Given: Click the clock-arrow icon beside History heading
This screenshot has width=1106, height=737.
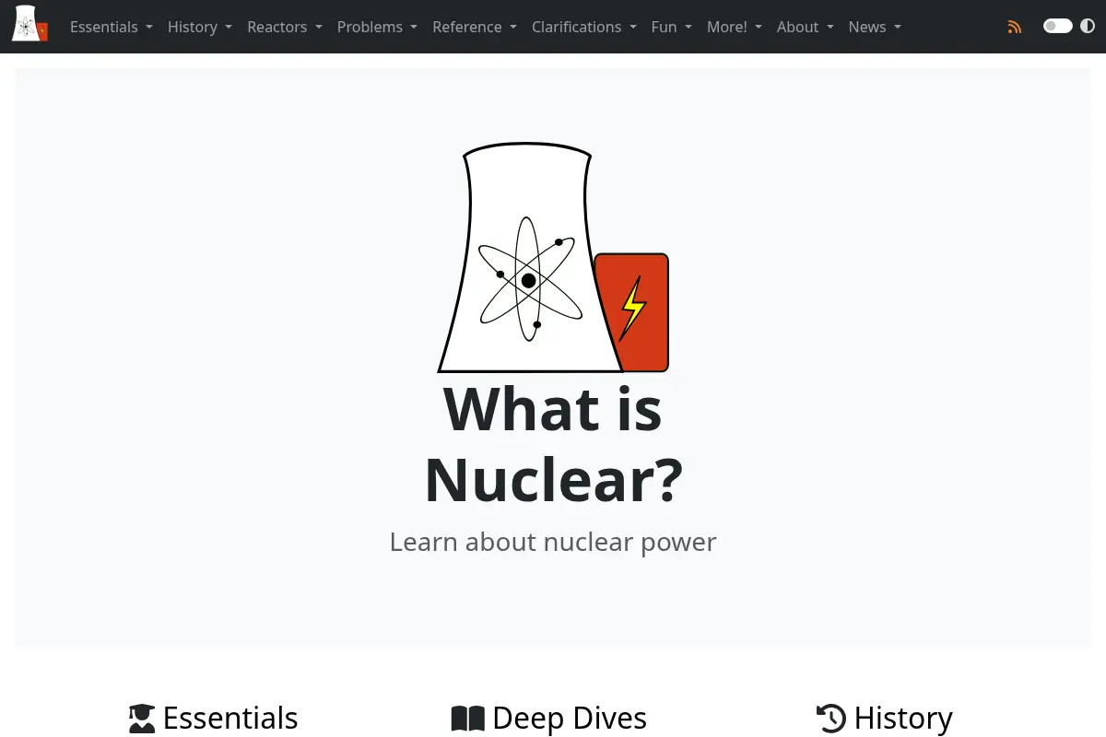Looking at the screenshot, I should click(x=831, y=719).
